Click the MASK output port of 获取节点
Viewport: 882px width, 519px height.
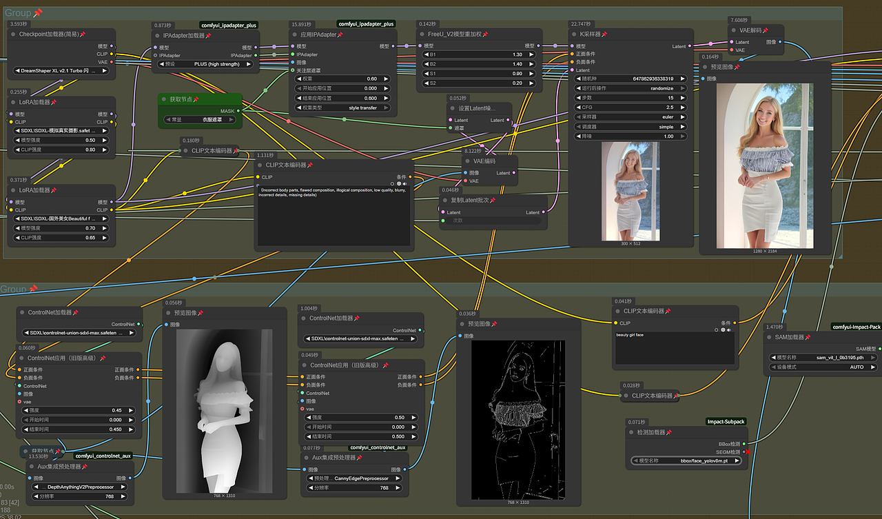point(238,110)
